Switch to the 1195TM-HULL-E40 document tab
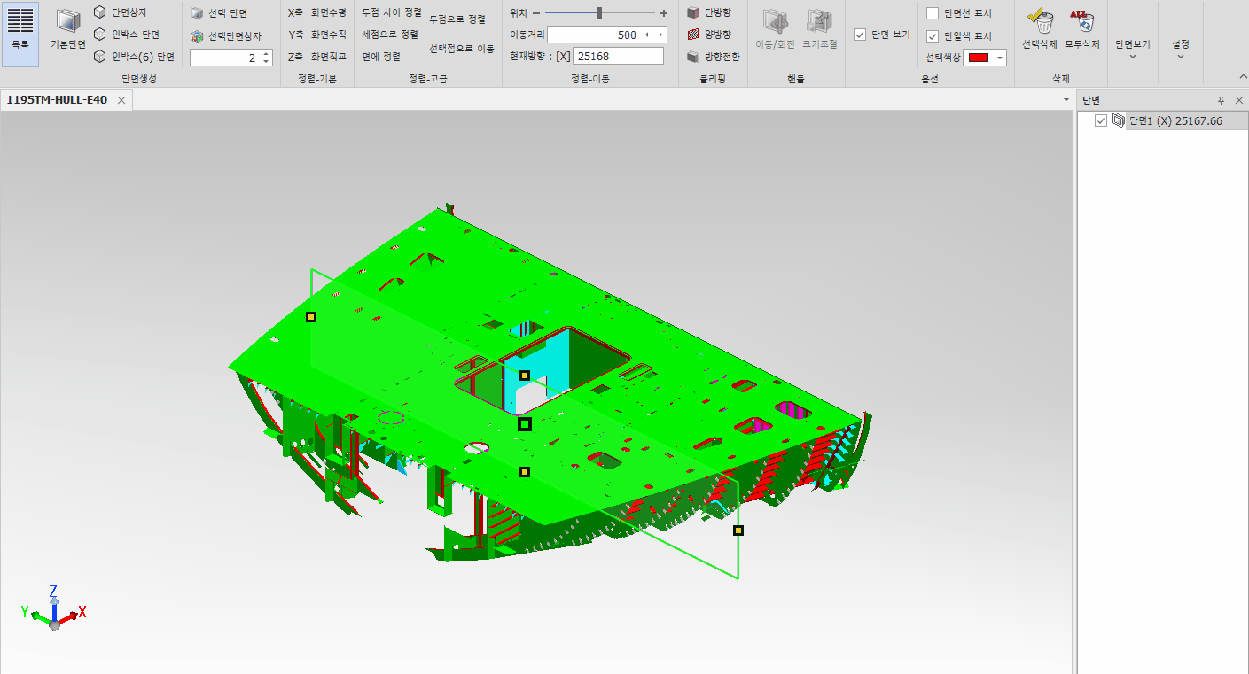 coord(57,100)
